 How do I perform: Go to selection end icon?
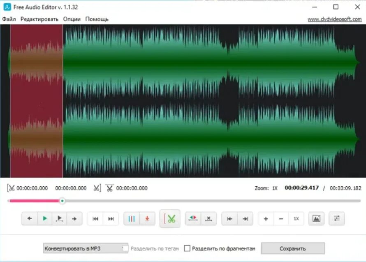[245, 218]
